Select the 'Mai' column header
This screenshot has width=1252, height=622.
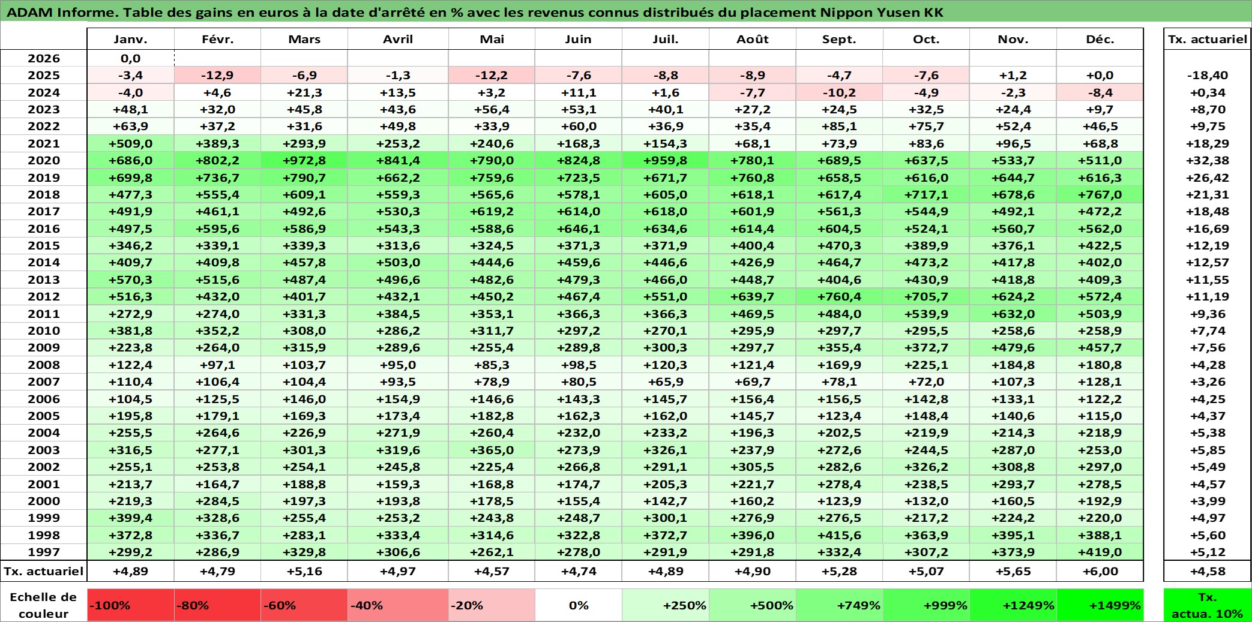[x=492, y=39]
